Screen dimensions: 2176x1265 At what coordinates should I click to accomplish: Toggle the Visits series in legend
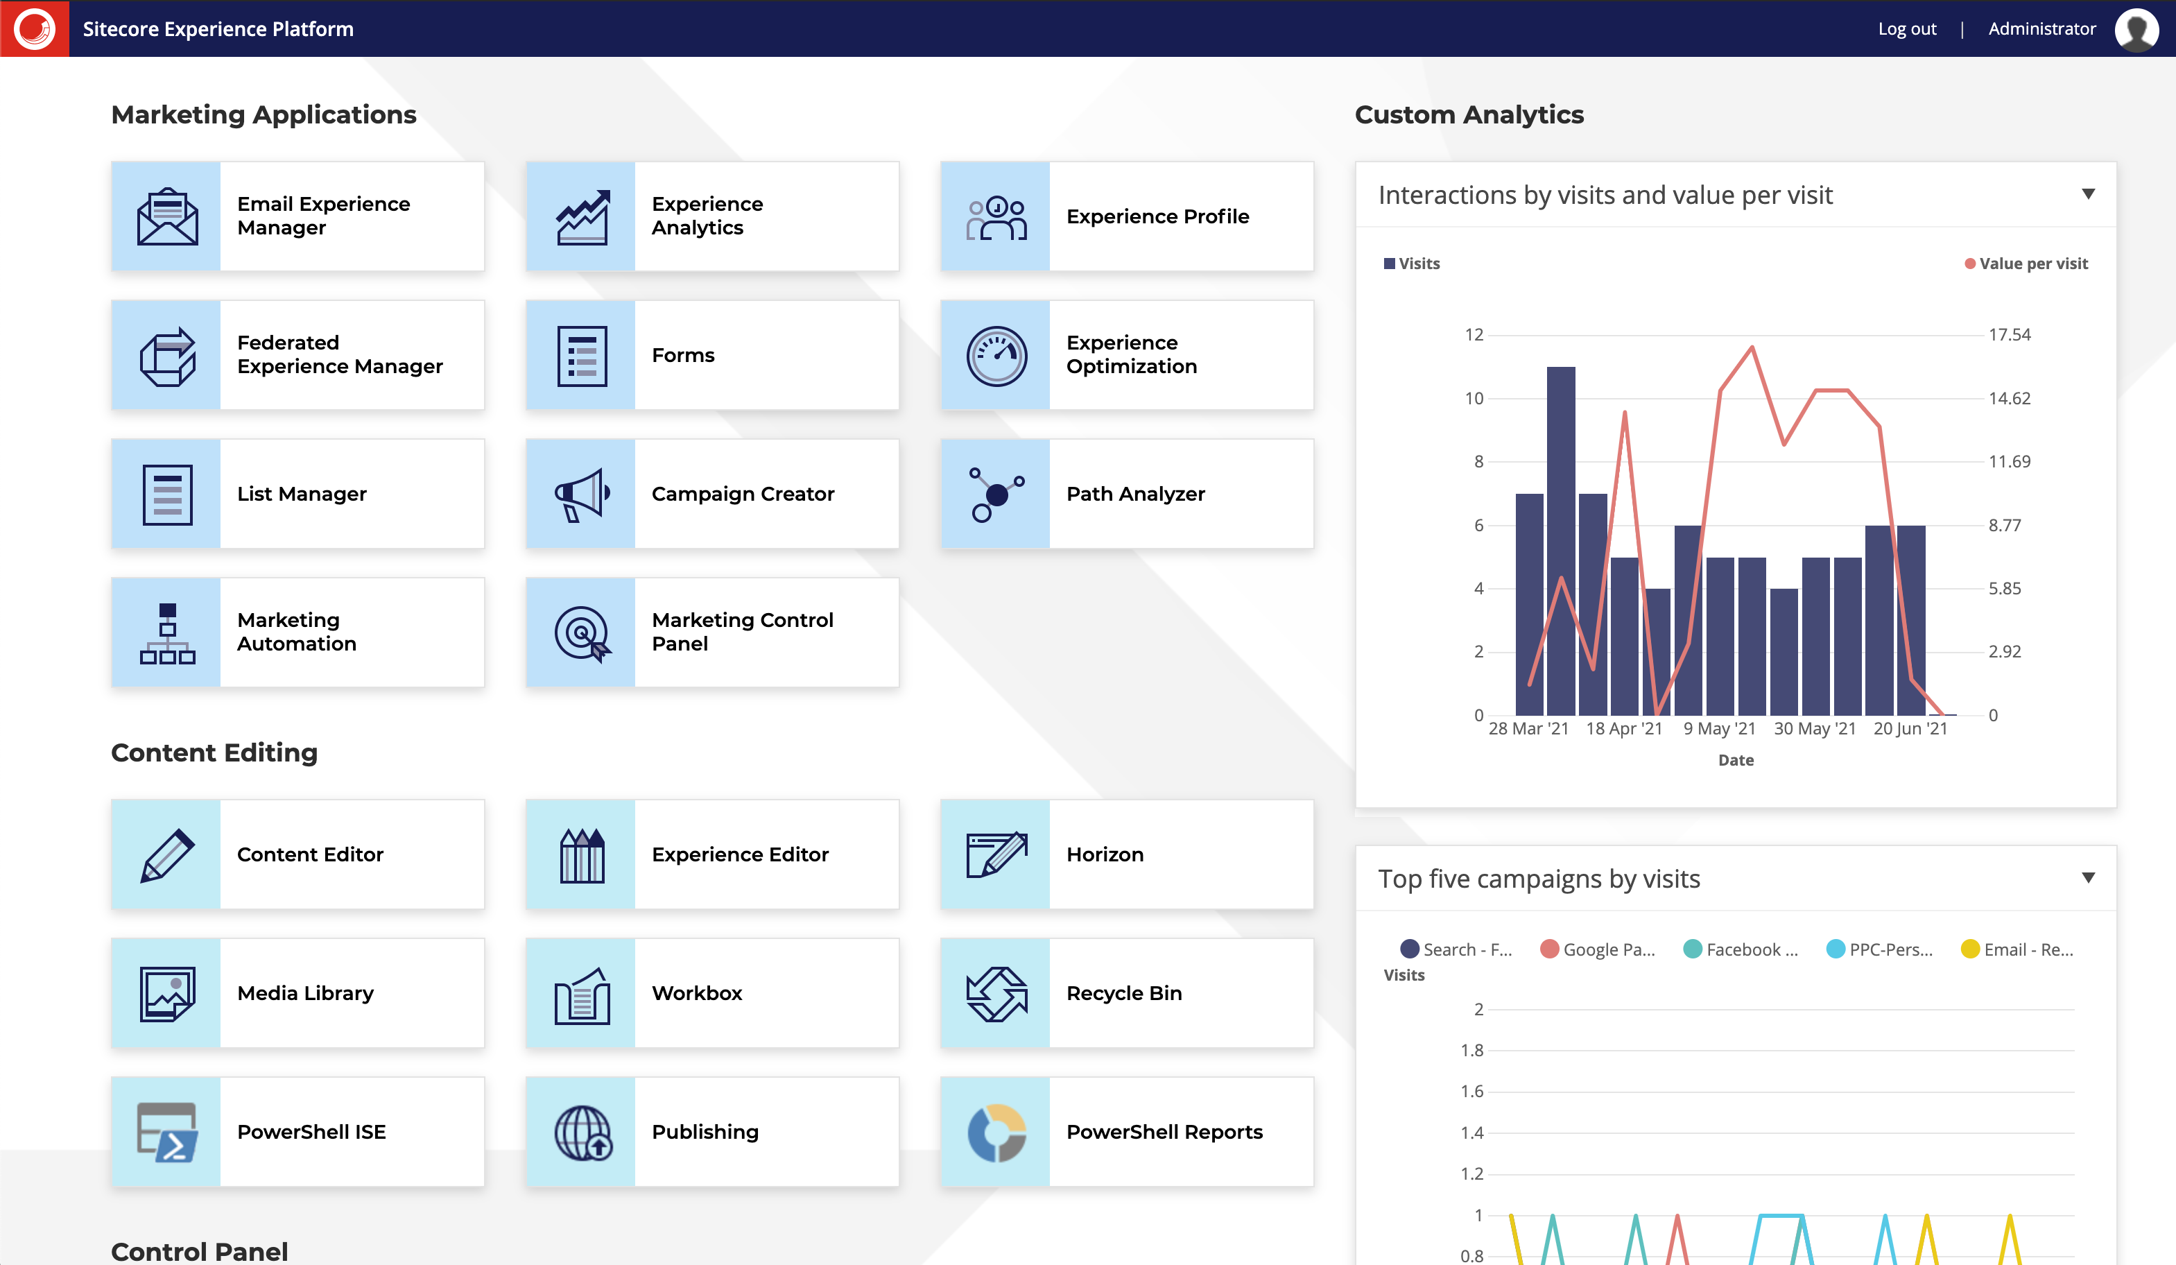point(1412,264)
